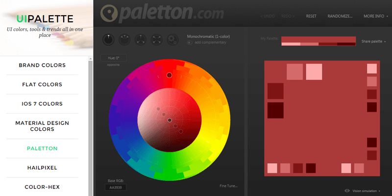392x196 pixels.
Task: Open the Vision simulation dropdown
Action: click(366, 191)
